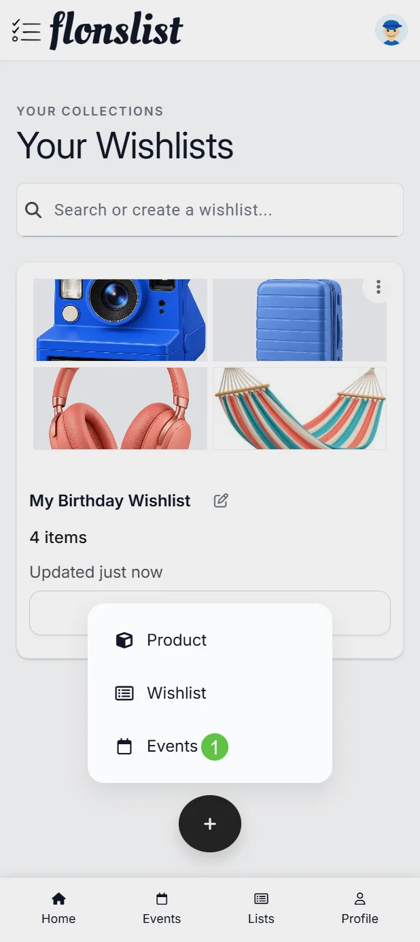Click the magnifier search icon
This screenshot has height=942, width=420.
coord(33,210)
